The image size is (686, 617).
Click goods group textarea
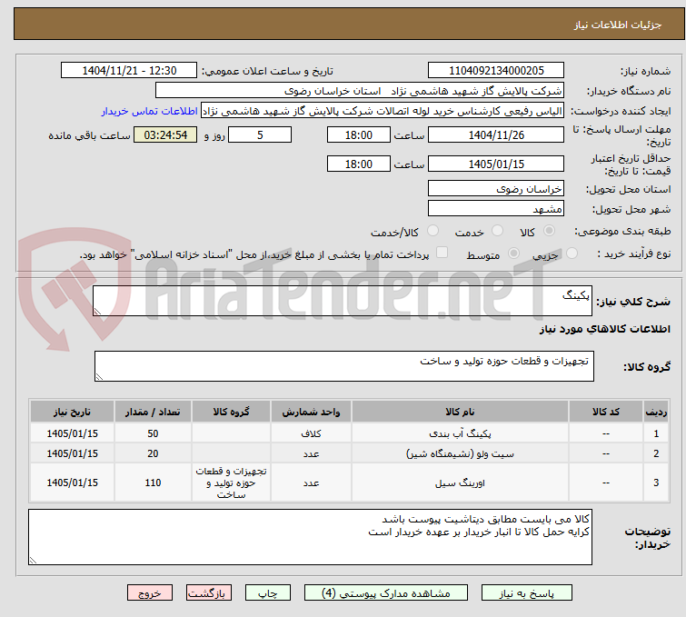click(344, 366)
